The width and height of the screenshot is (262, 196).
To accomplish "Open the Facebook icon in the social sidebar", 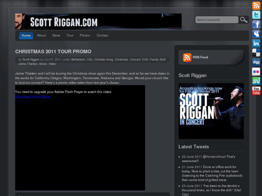I will point(256,24).
